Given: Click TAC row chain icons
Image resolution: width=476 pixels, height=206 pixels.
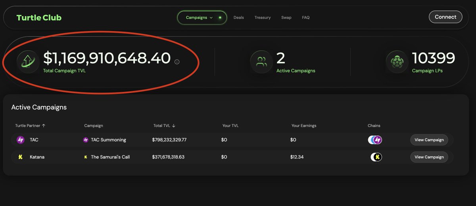Looking at the screenshot, I should tap(375, 140).
